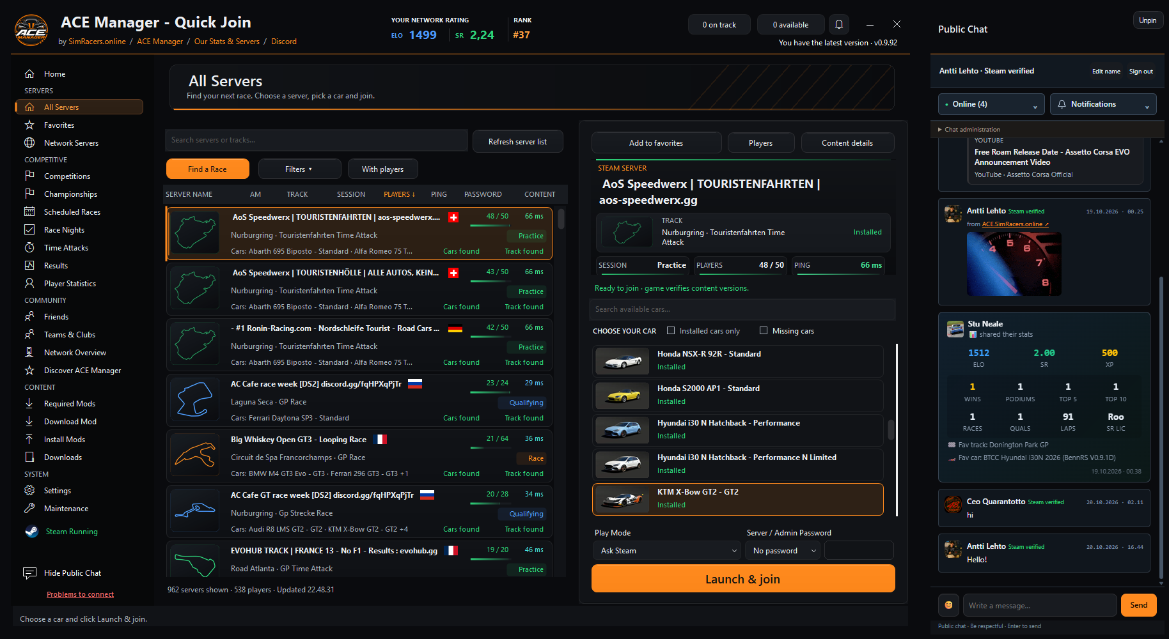Open Results icon in sidebar
Image resolution: width=1169 pixels, height=639 pixels.
[29, 265]
